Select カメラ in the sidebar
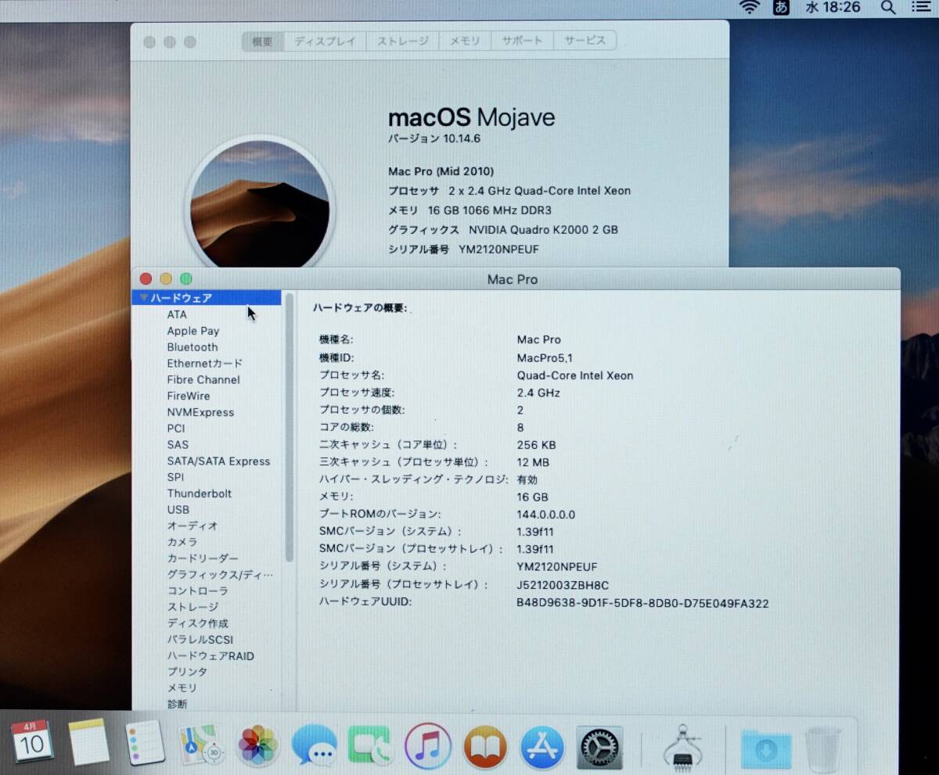Screen dimensions: 939x775 pos(182,542)
